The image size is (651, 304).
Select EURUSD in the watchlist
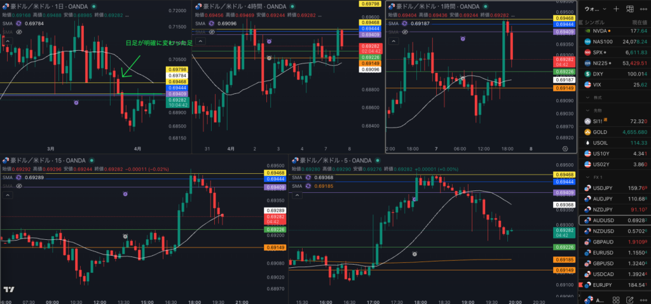tap(614, 253)
